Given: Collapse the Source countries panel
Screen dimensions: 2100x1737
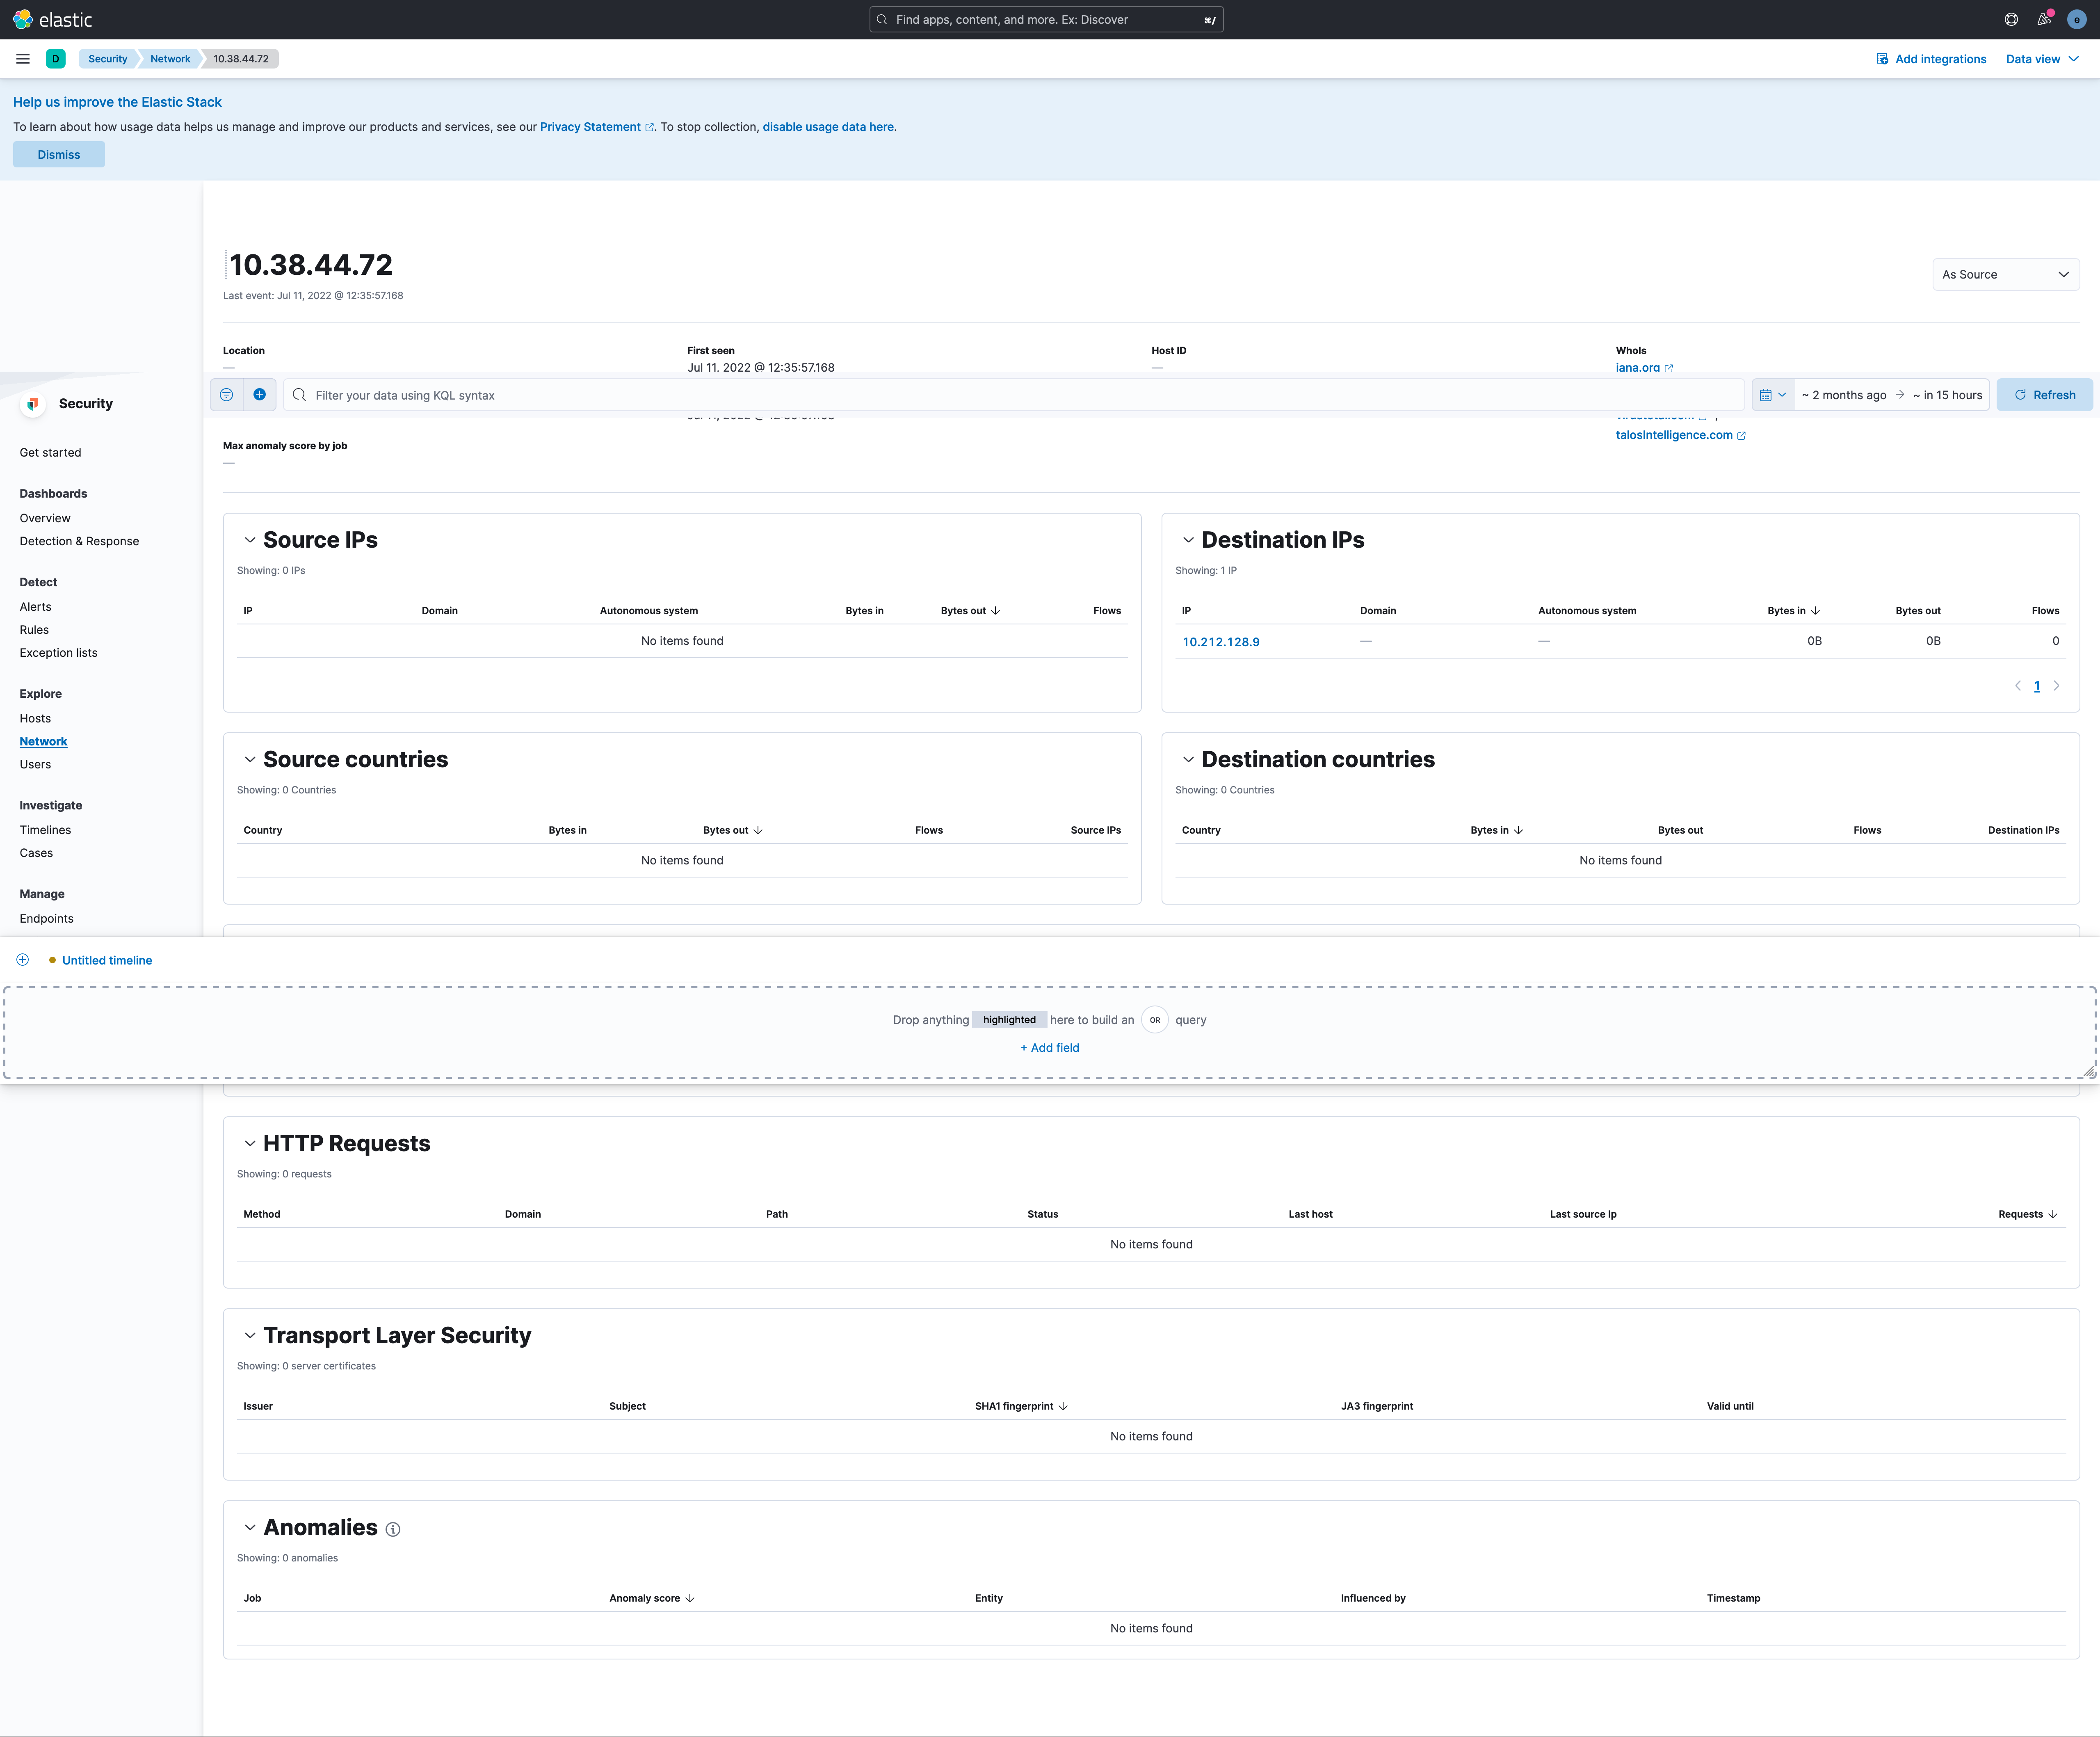Looking at the screenshot, I should 250,760.
